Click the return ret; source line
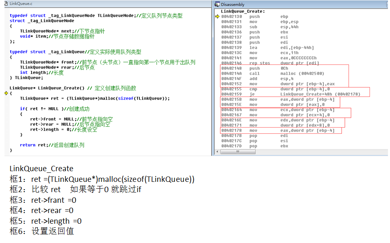This screenshot has width=390, height=243. 52,145
